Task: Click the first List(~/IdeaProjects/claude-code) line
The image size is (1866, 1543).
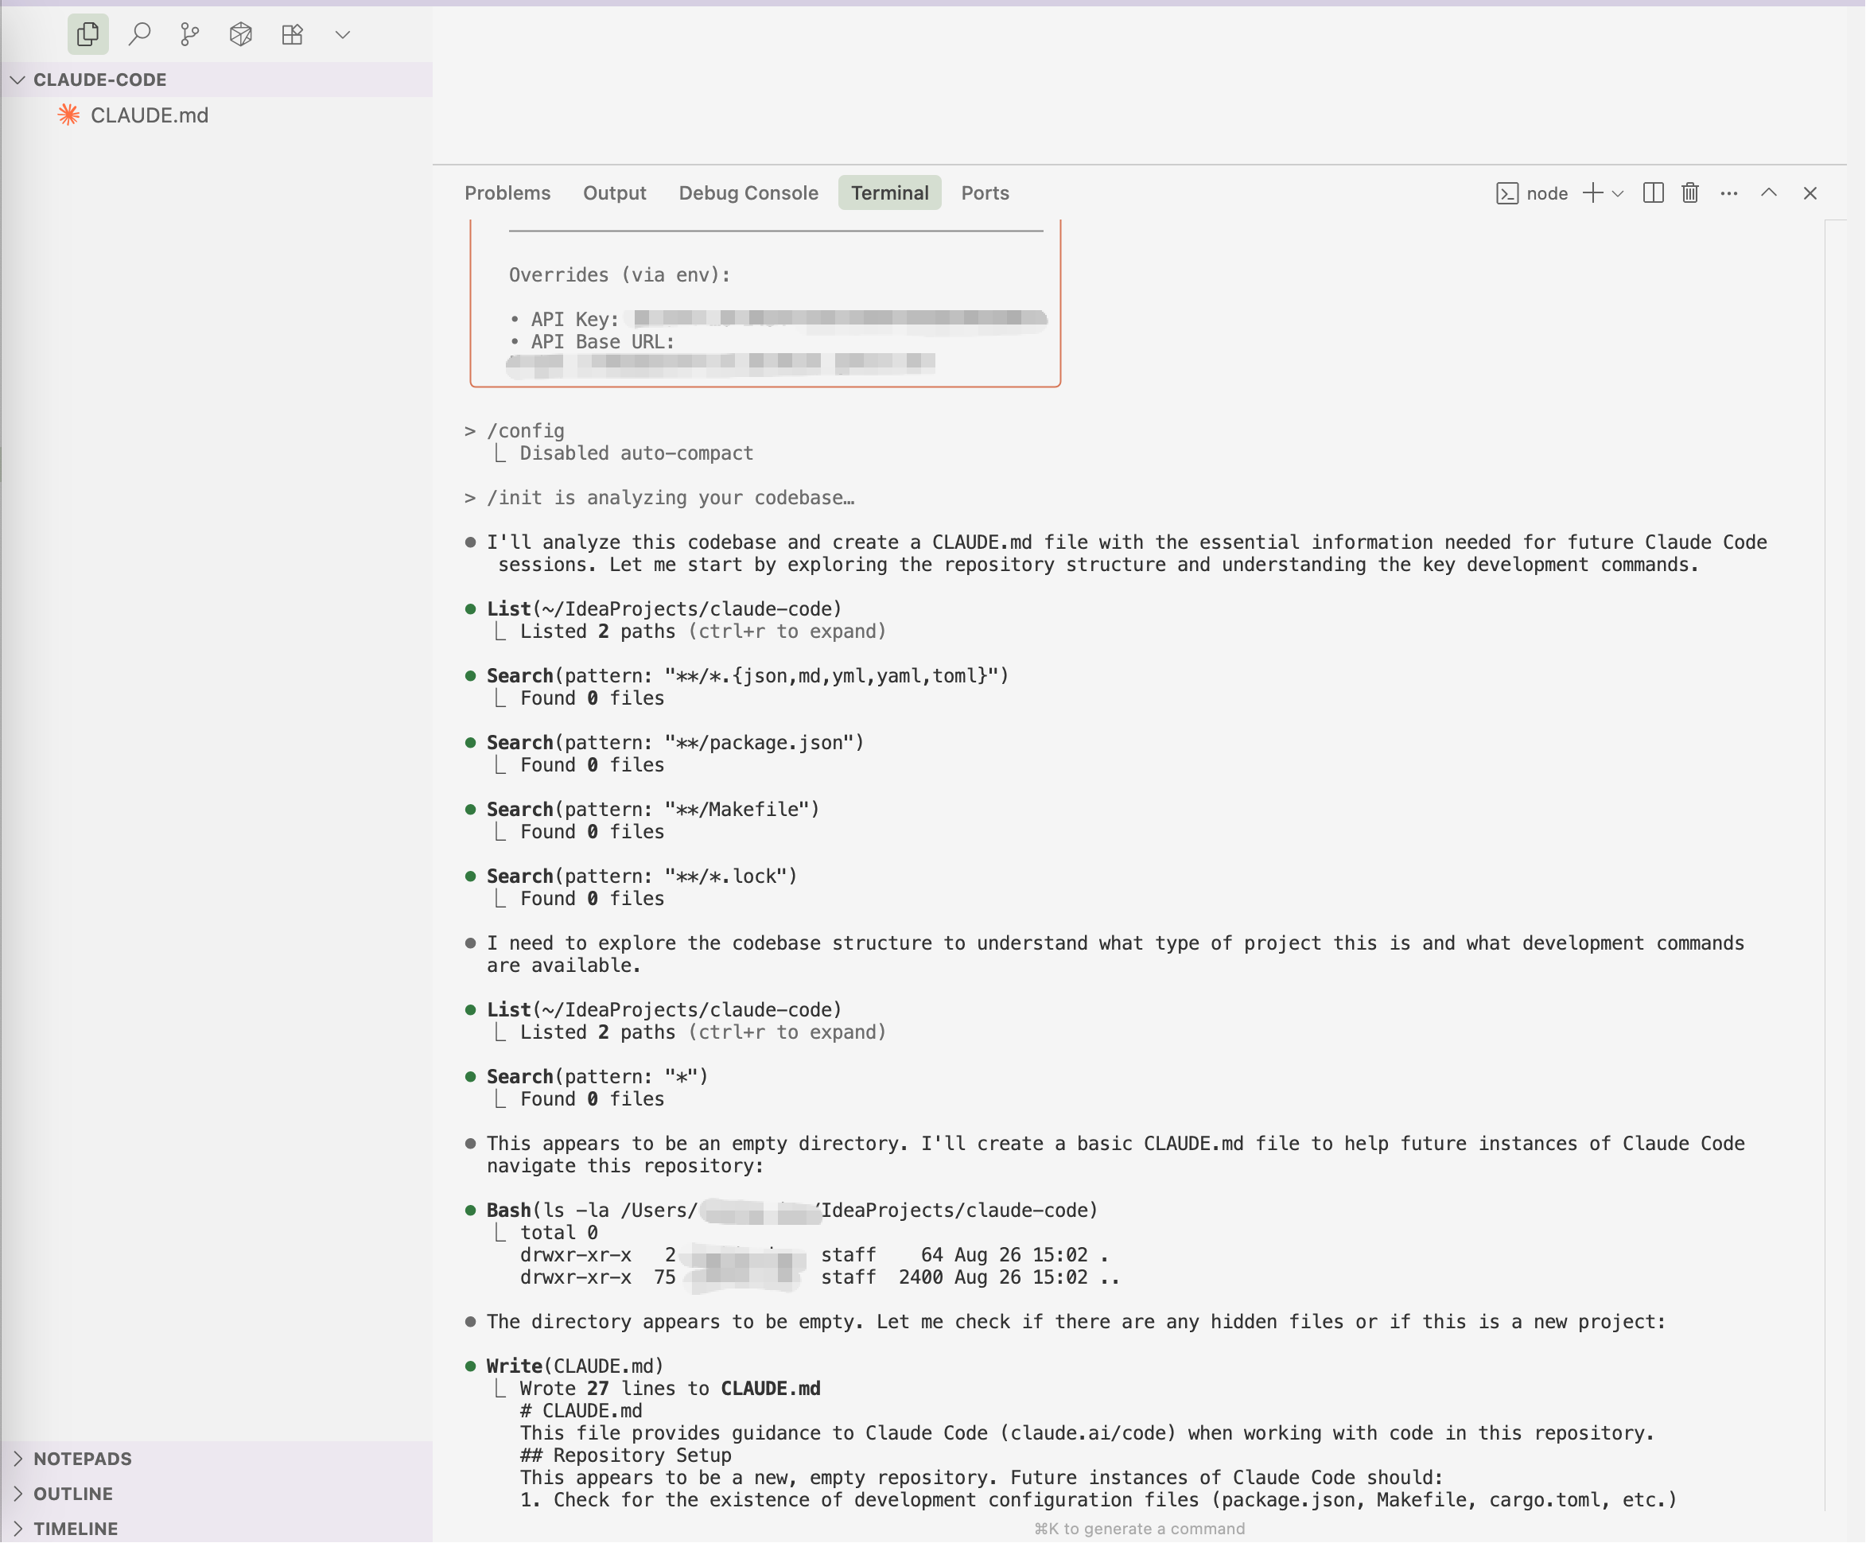Action: pos(664,609)
